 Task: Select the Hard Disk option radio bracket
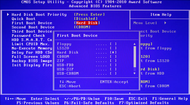(x=113, y=52)
